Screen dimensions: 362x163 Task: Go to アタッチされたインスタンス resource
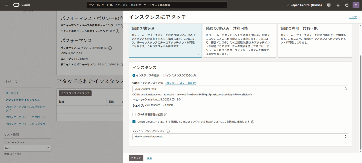[x=22, y=100]
